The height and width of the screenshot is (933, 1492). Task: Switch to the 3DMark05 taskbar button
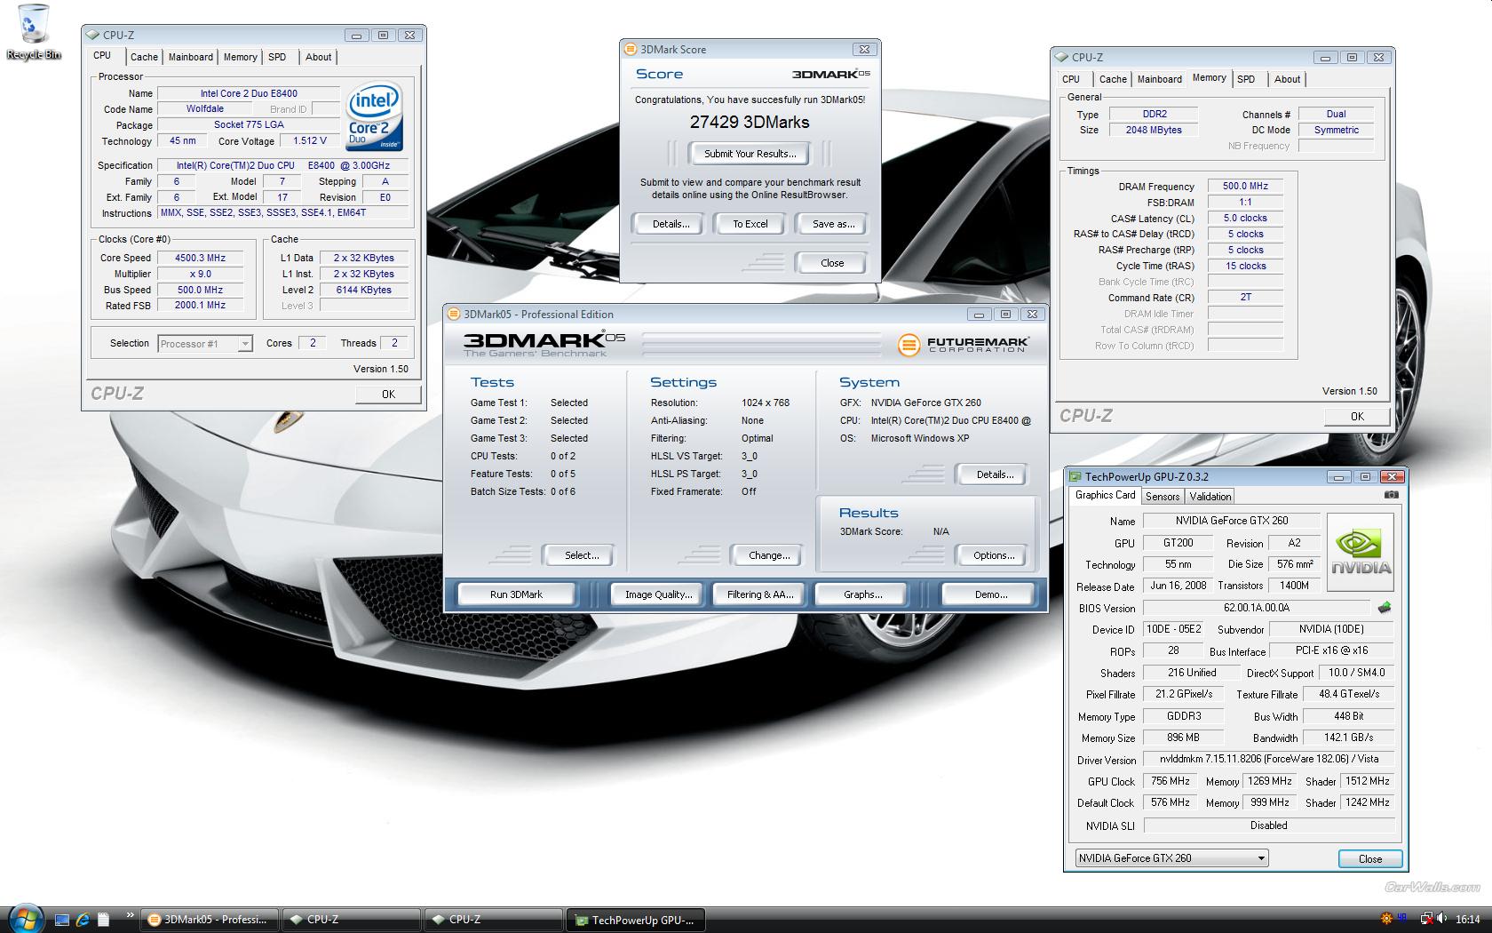(210, 920)
